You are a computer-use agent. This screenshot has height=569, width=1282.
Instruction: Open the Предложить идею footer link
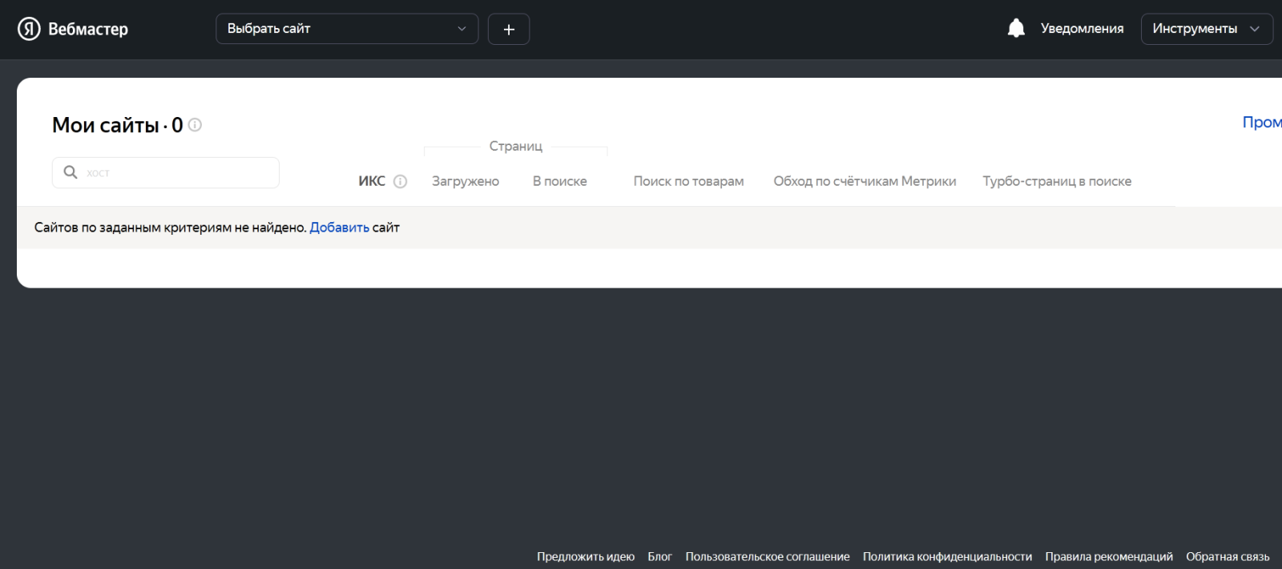[586, 556]
